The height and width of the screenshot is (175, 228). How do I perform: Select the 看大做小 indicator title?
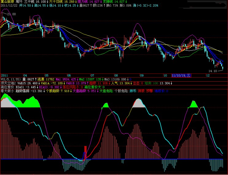[x=7, y=91]
